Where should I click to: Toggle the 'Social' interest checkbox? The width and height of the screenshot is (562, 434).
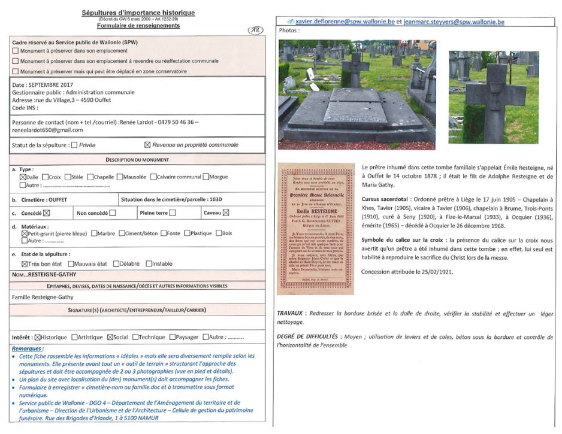point(110,337)
